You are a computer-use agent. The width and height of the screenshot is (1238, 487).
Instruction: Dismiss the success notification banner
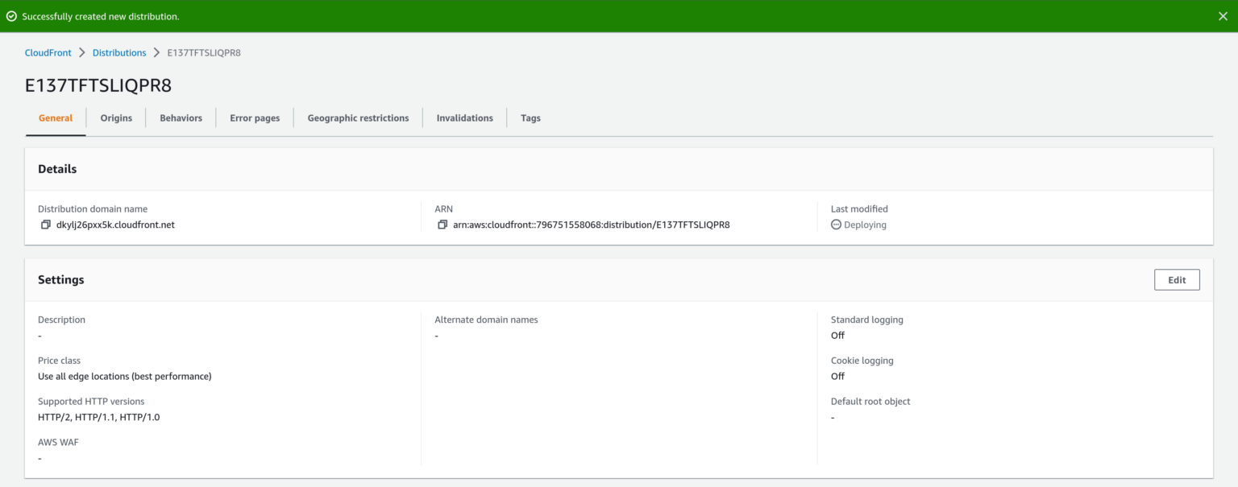[1222, 15]
